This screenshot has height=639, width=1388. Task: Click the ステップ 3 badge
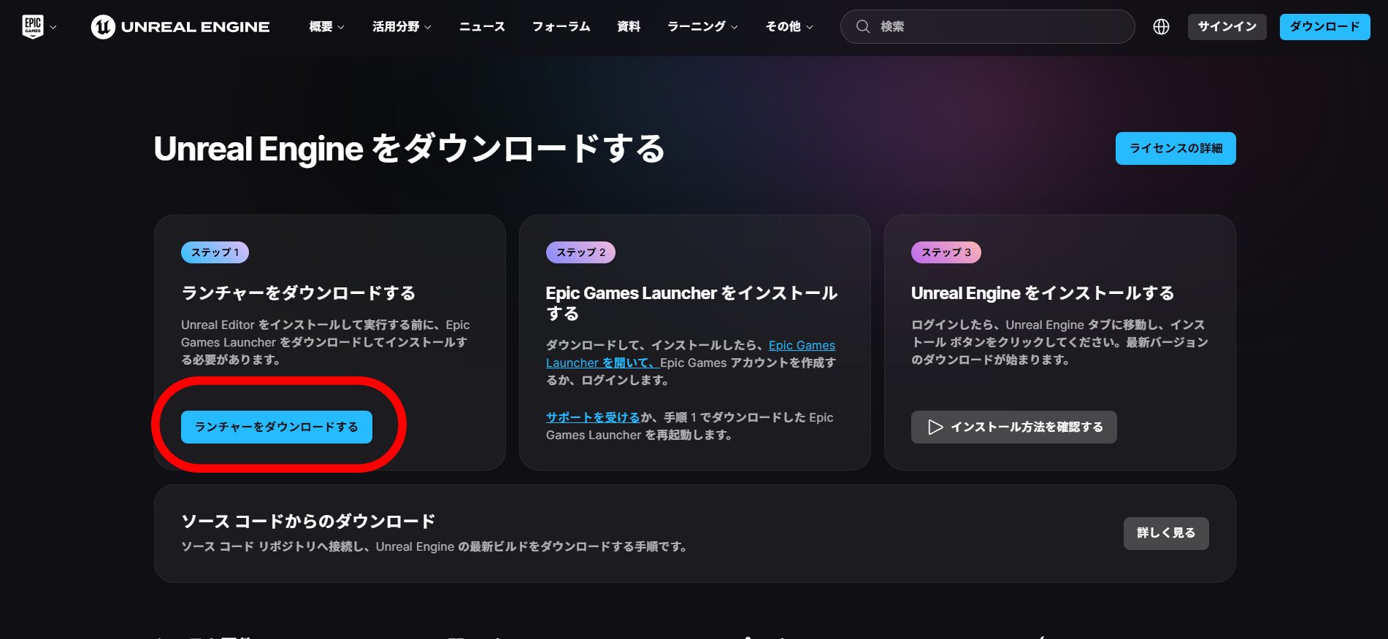tap(946, 252)
